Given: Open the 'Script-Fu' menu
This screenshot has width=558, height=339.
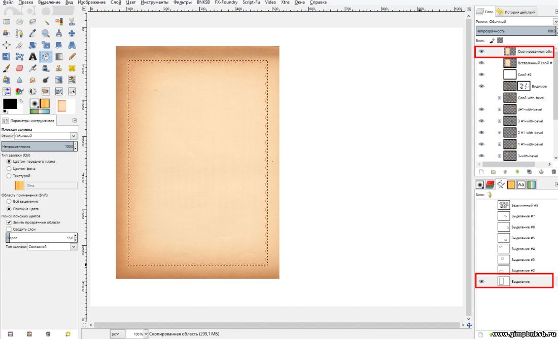Looking at the screenshot, I should 251,2.
